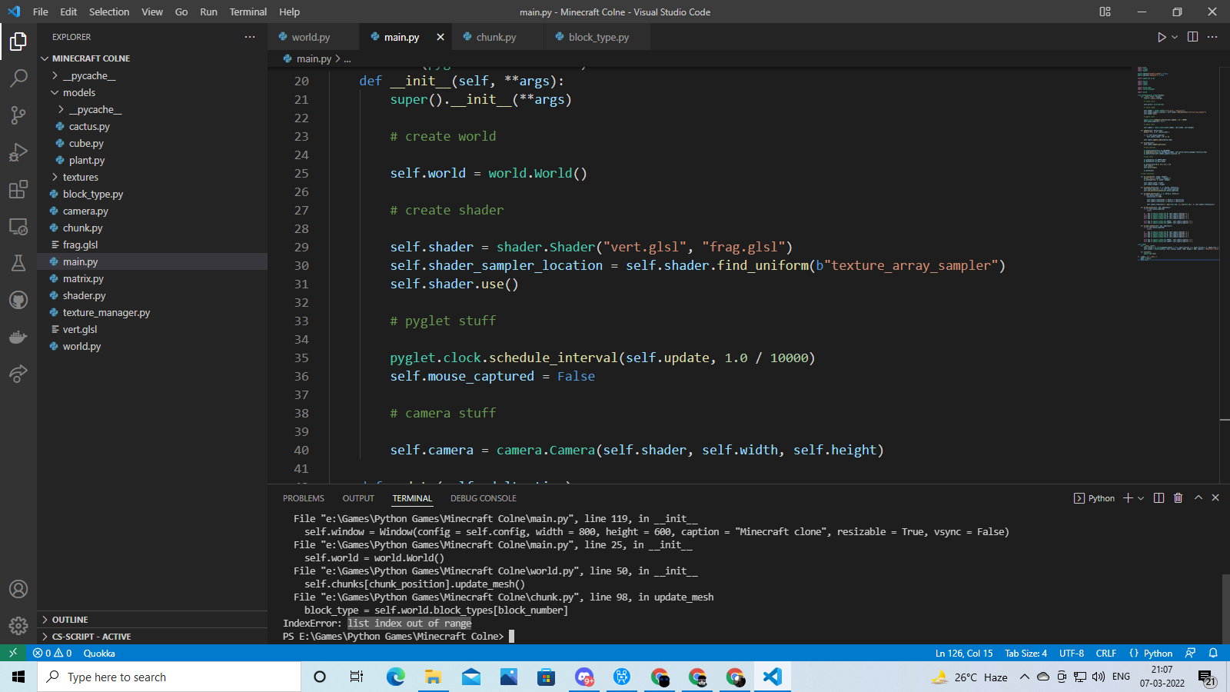Open the Terminal menu
Screen dimensions: 1230x692
click(x=248, y=12)
